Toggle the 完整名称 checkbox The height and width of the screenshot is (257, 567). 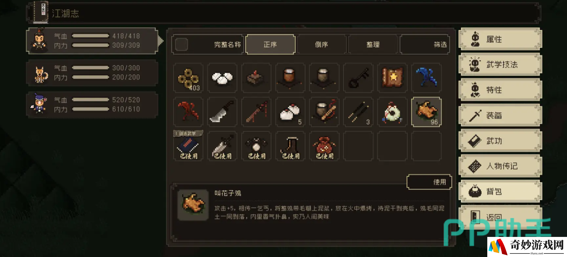click(x=181, y=45)
